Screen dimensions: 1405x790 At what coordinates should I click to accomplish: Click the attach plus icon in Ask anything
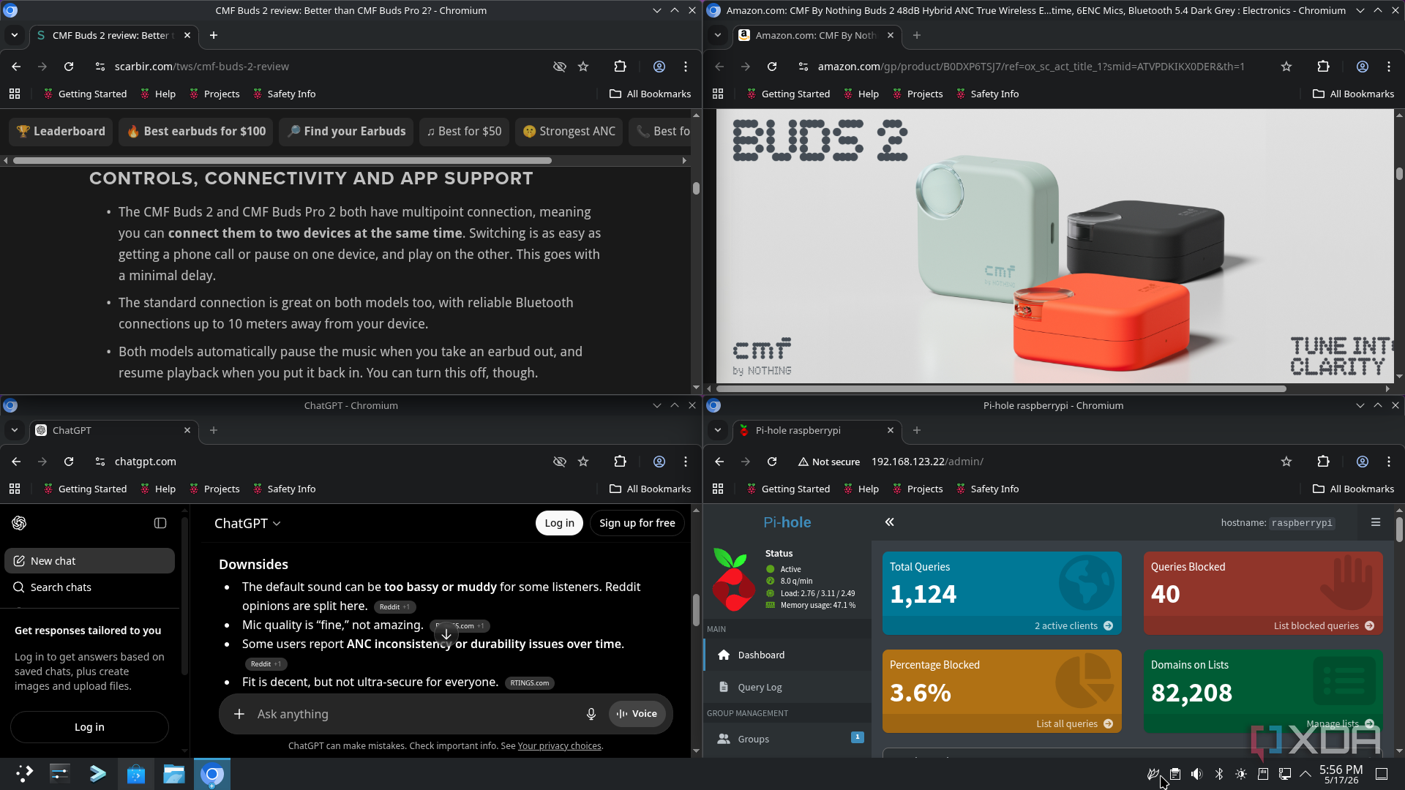239,714
